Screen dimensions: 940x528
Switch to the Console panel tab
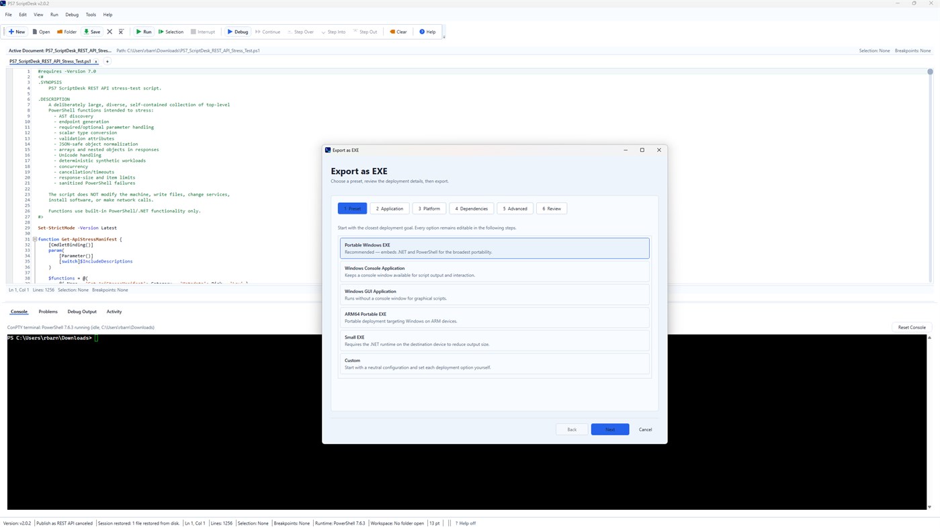point(19,312)
